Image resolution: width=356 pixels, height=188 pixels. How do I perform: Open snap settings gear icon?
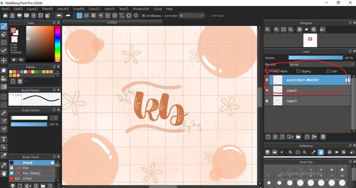pos(136,15)
